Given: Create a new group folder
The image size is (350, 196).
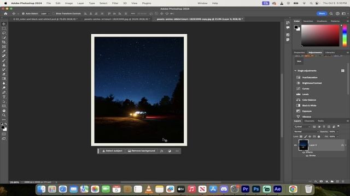Looking at the screenshot, I should tap(332, 181).
